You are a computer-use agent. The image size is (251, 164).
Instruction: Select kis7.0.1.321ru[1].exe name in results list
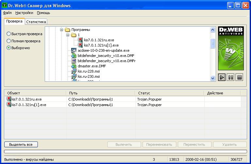coord(29,105)
